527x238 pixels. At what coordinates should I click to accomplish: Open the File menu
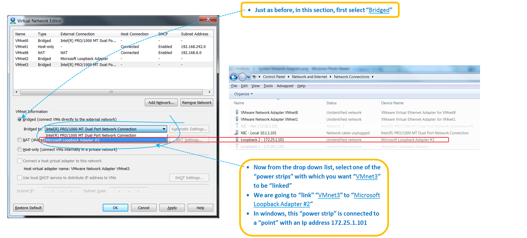pos(234,86)
